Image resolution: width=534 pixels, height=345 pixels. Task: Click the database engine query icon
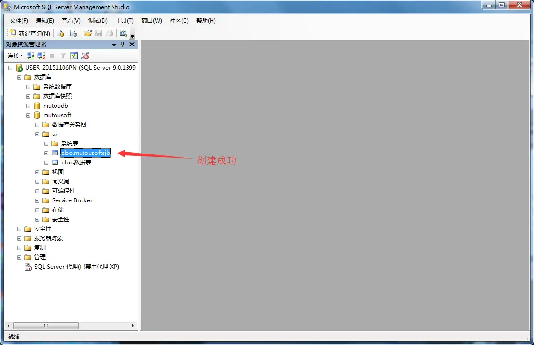coord(60,33)
